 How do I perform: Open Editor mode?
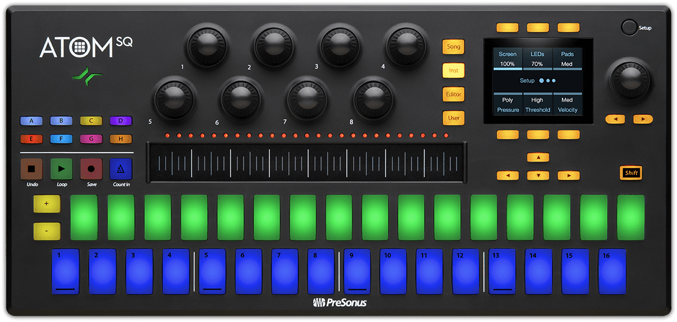coord(454,95)
